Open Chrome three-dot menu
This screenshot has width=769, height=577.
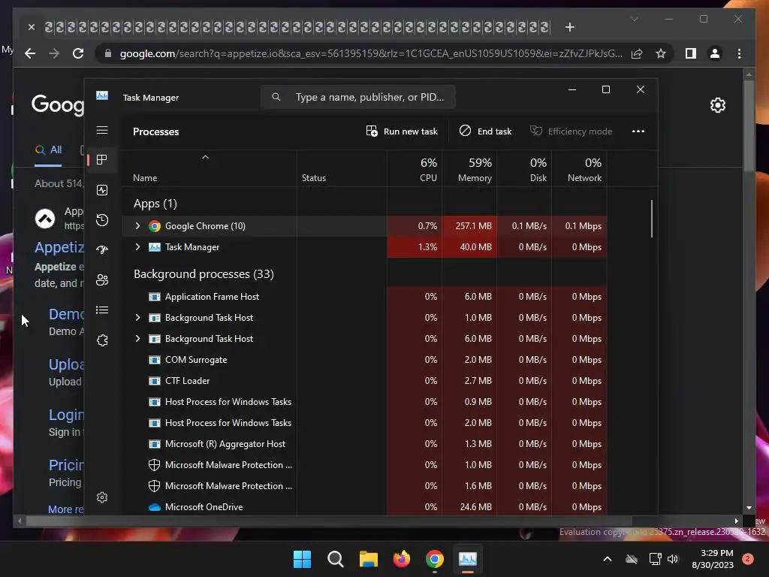point(739,53)
